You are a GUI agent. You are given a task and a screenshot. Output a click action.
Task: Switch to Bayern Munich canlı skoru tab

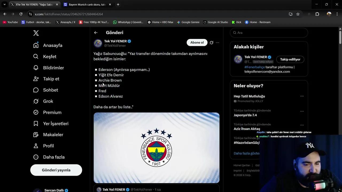tap(87, 5)
